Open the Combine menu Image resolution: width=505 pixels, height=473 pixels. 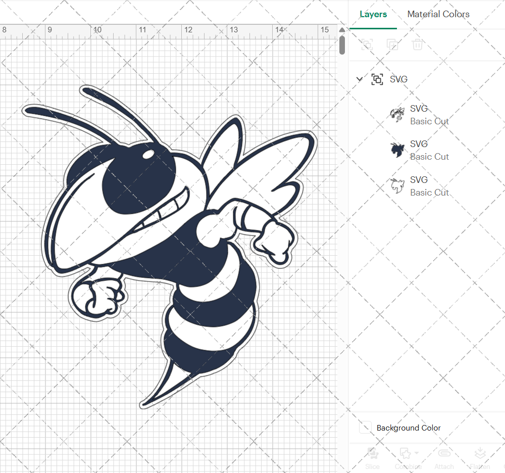click(x=408, y=458)
